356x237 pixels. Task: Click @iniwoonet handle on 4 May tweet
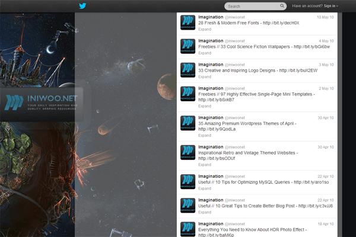pos(235,41)
